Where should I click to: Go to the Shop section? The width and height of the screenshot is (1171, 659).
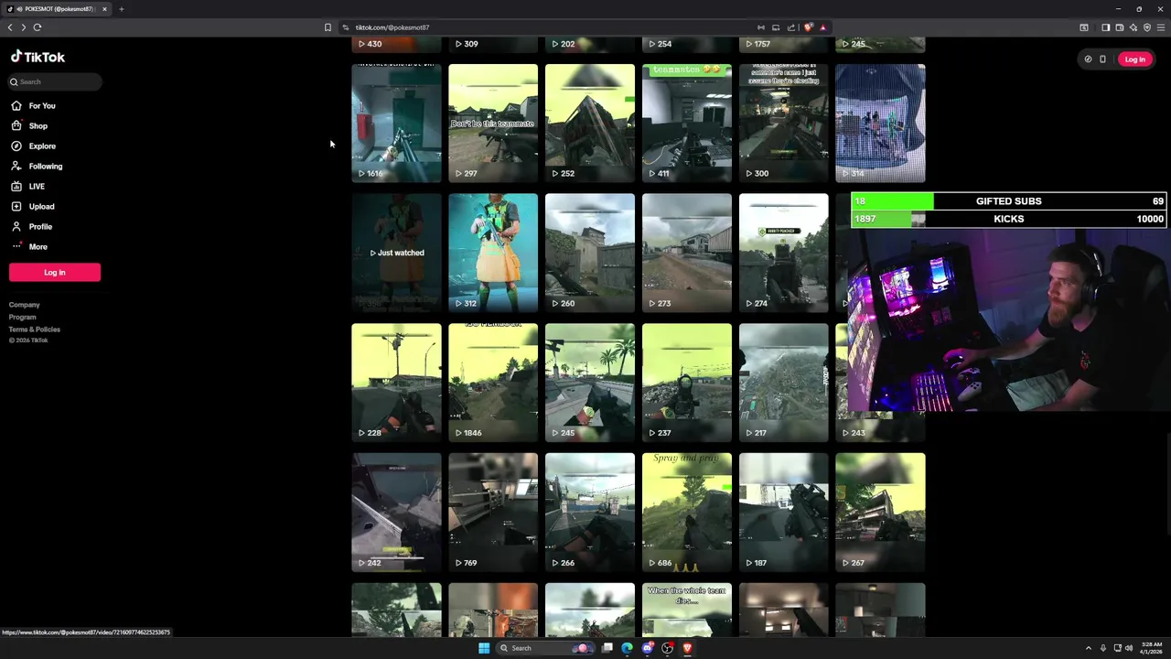coord(29,126)
